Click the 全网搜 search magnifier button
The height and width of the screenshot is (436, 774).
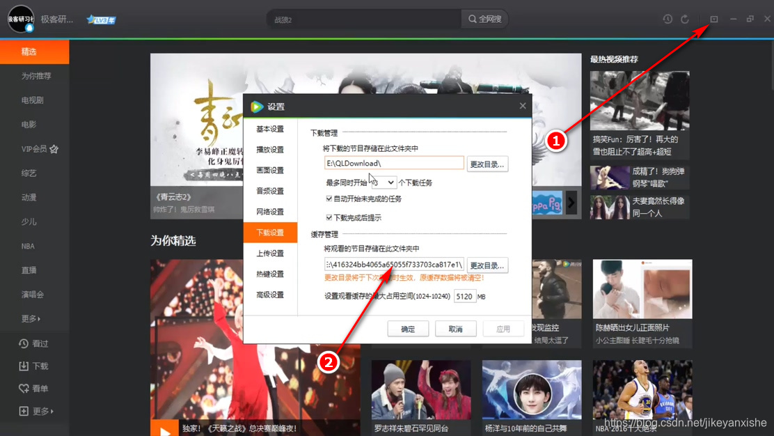484,20
